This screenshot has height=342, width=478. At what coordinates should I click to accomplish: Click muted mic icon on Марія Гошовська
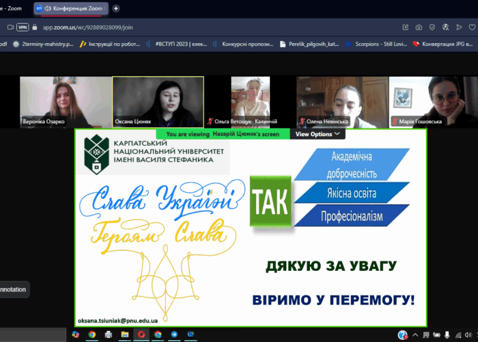click(394, 122)
